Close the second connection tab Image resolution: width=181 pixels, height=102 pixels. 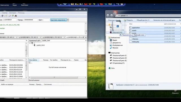(40, 37)
